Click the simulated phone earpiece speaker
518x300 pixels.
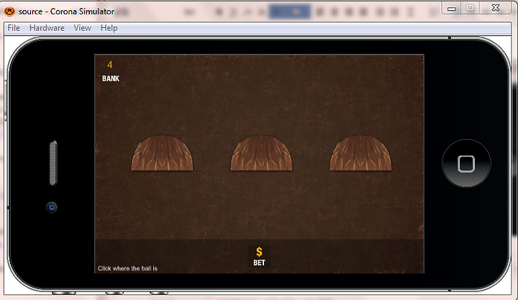[53, 163]
